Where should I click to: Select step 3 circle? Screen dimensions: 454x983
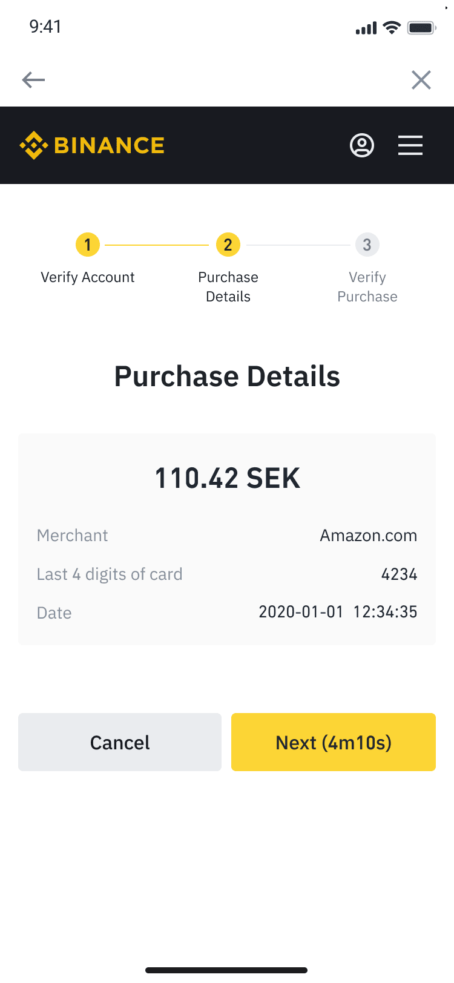367,245
